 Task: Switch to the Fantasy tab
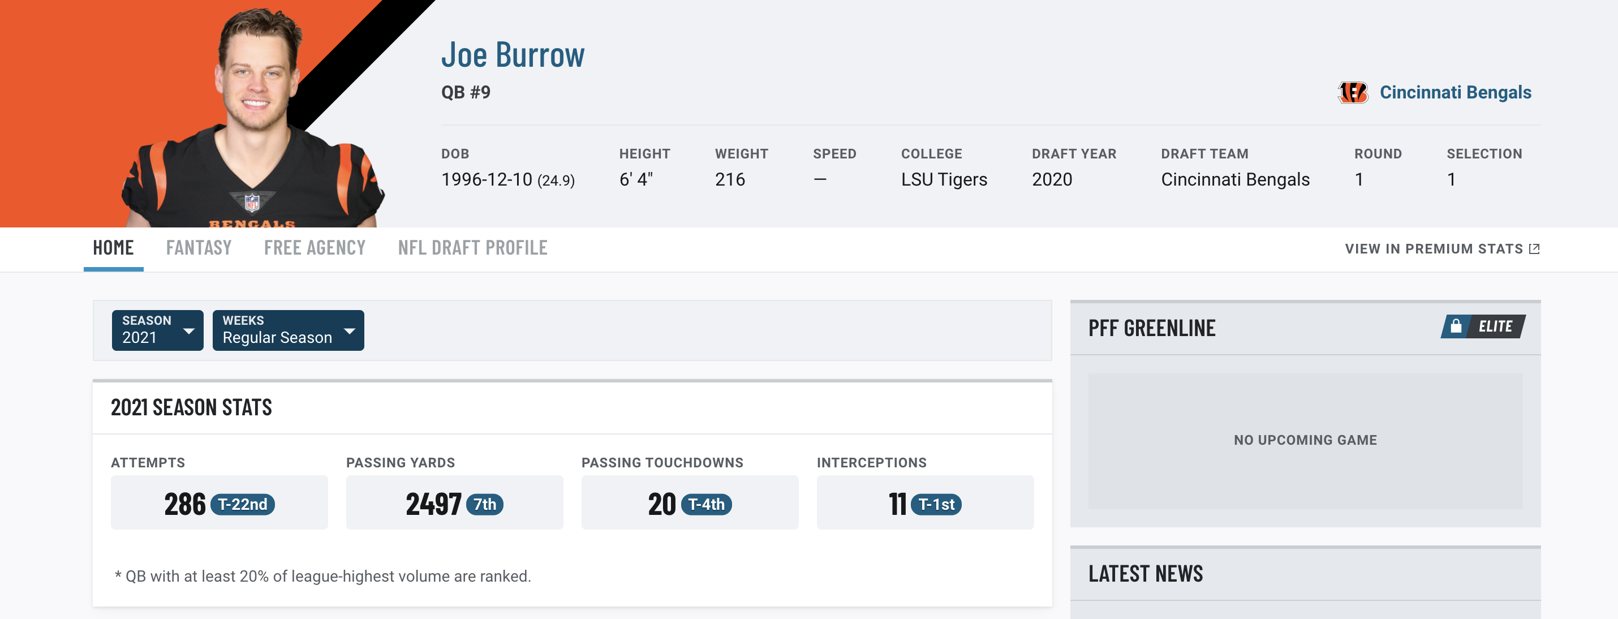tap(199, 248)
